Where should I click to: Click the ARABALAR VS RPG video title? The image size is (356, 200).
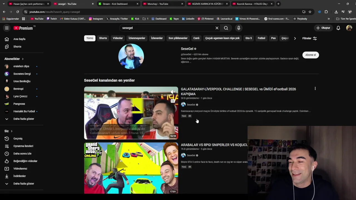pyautogui.click(x=214, y=145)
